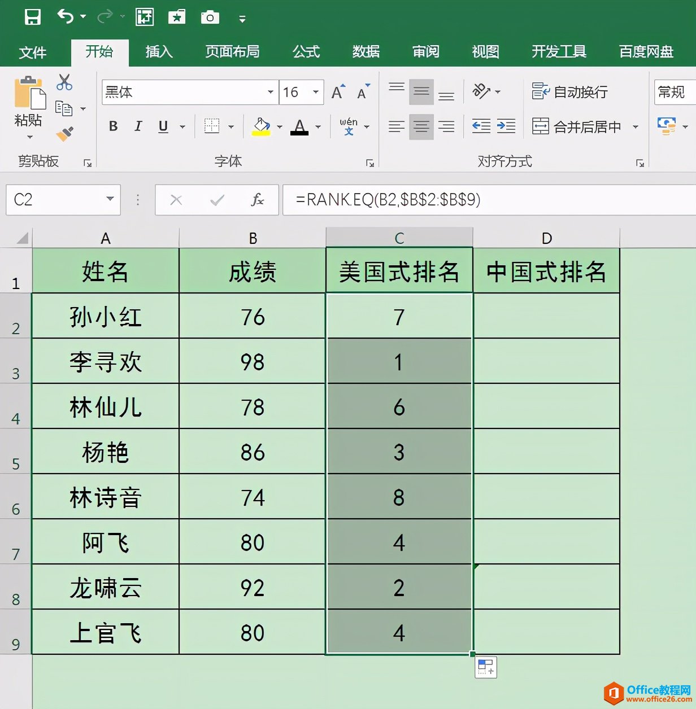
Task: Click the Cut scissors icon
Action: (64, 82)
